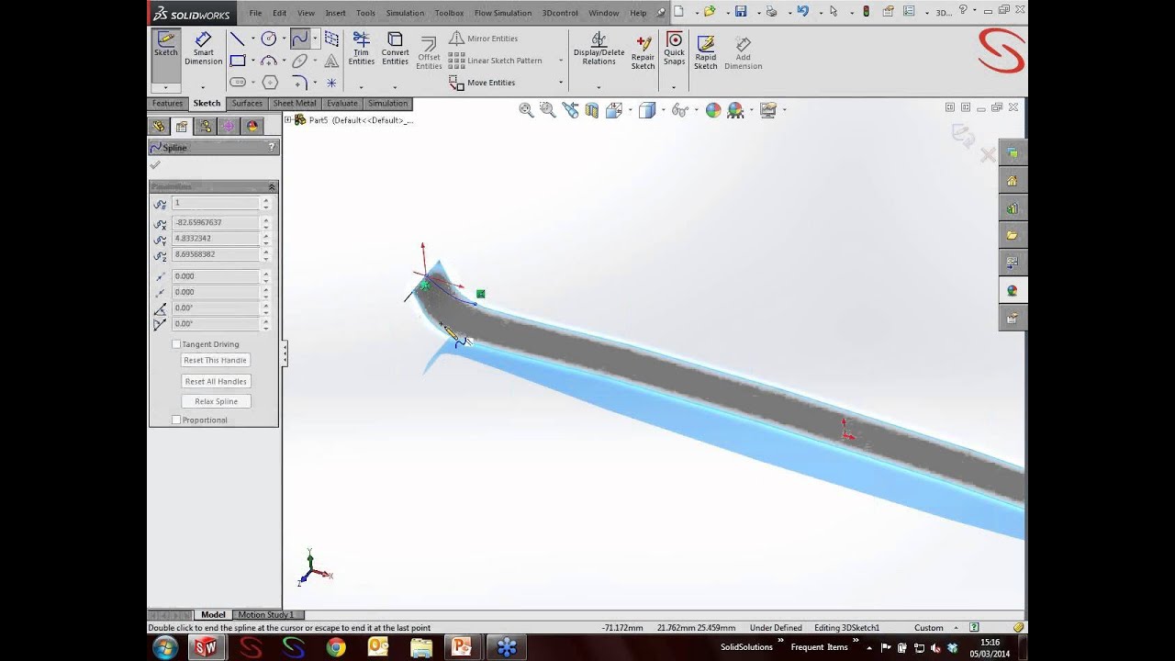Select the Line sketch tool
The image size is (1175, 661).
click(x=237, y=39)
